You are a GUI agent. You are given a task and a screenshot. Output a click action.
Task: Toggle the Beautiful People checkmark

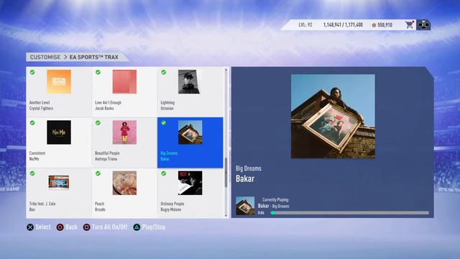tap(98, 123)
